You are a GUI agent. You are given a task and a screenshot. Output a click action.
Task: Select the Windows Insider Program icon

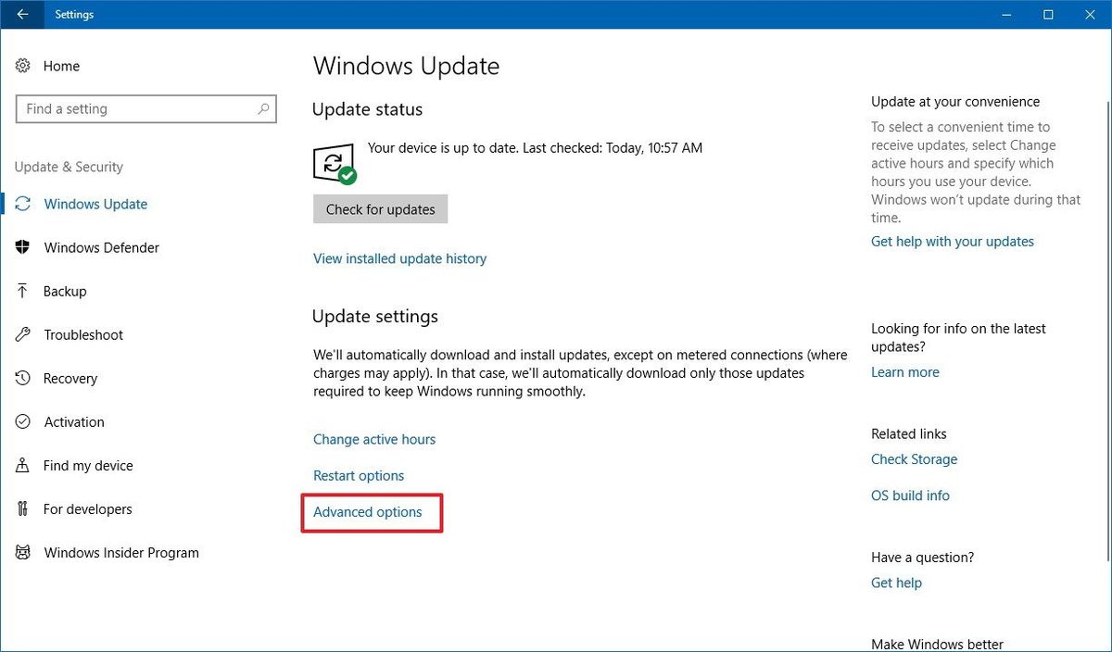[22, 552]
